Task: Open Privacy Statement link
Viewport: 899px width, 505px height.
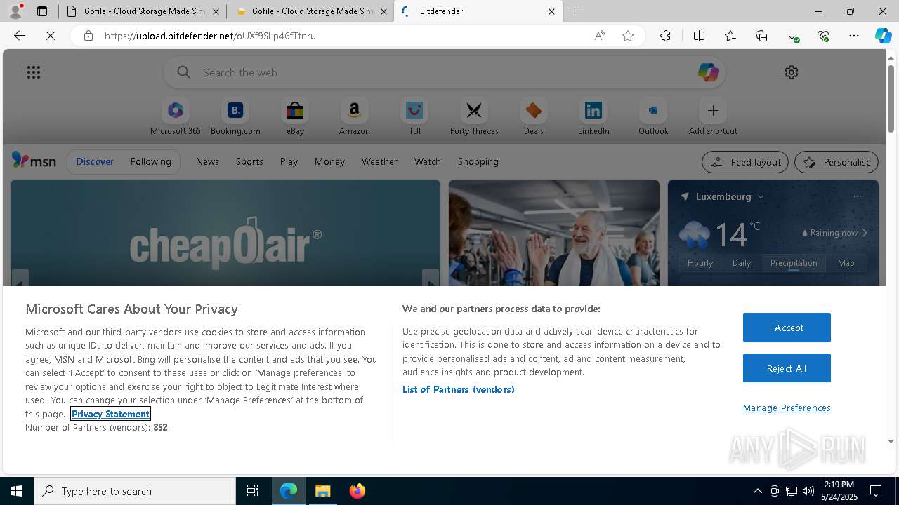Action: (x=110, y=414)
